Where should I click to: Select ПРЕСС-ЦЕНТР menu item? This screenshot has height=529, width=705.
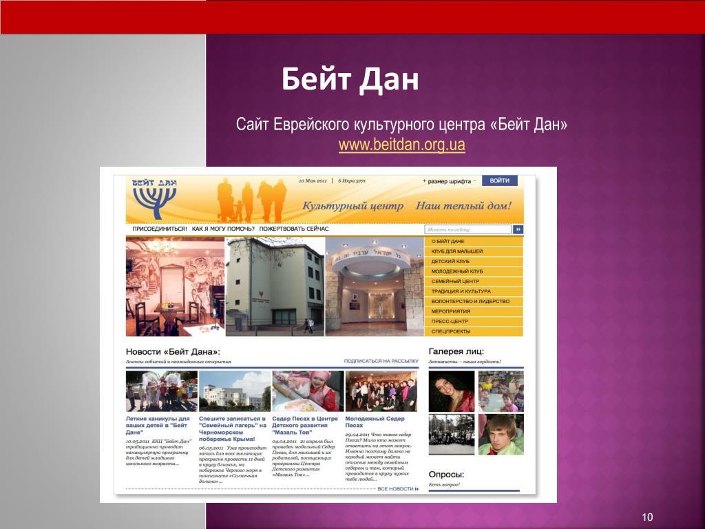(474, 322)
